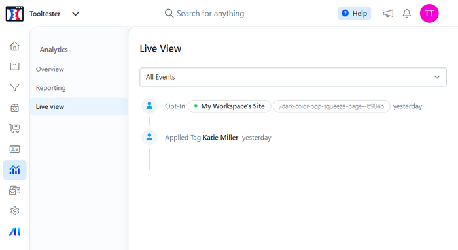
Task: Click the All Events dropdown arrow
Action: click(x=437, y=77)
